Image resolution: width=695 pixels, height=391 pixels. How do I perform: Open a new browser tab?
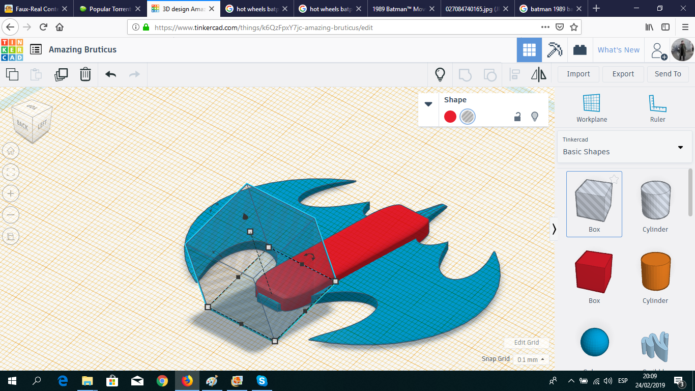point(596,9)
